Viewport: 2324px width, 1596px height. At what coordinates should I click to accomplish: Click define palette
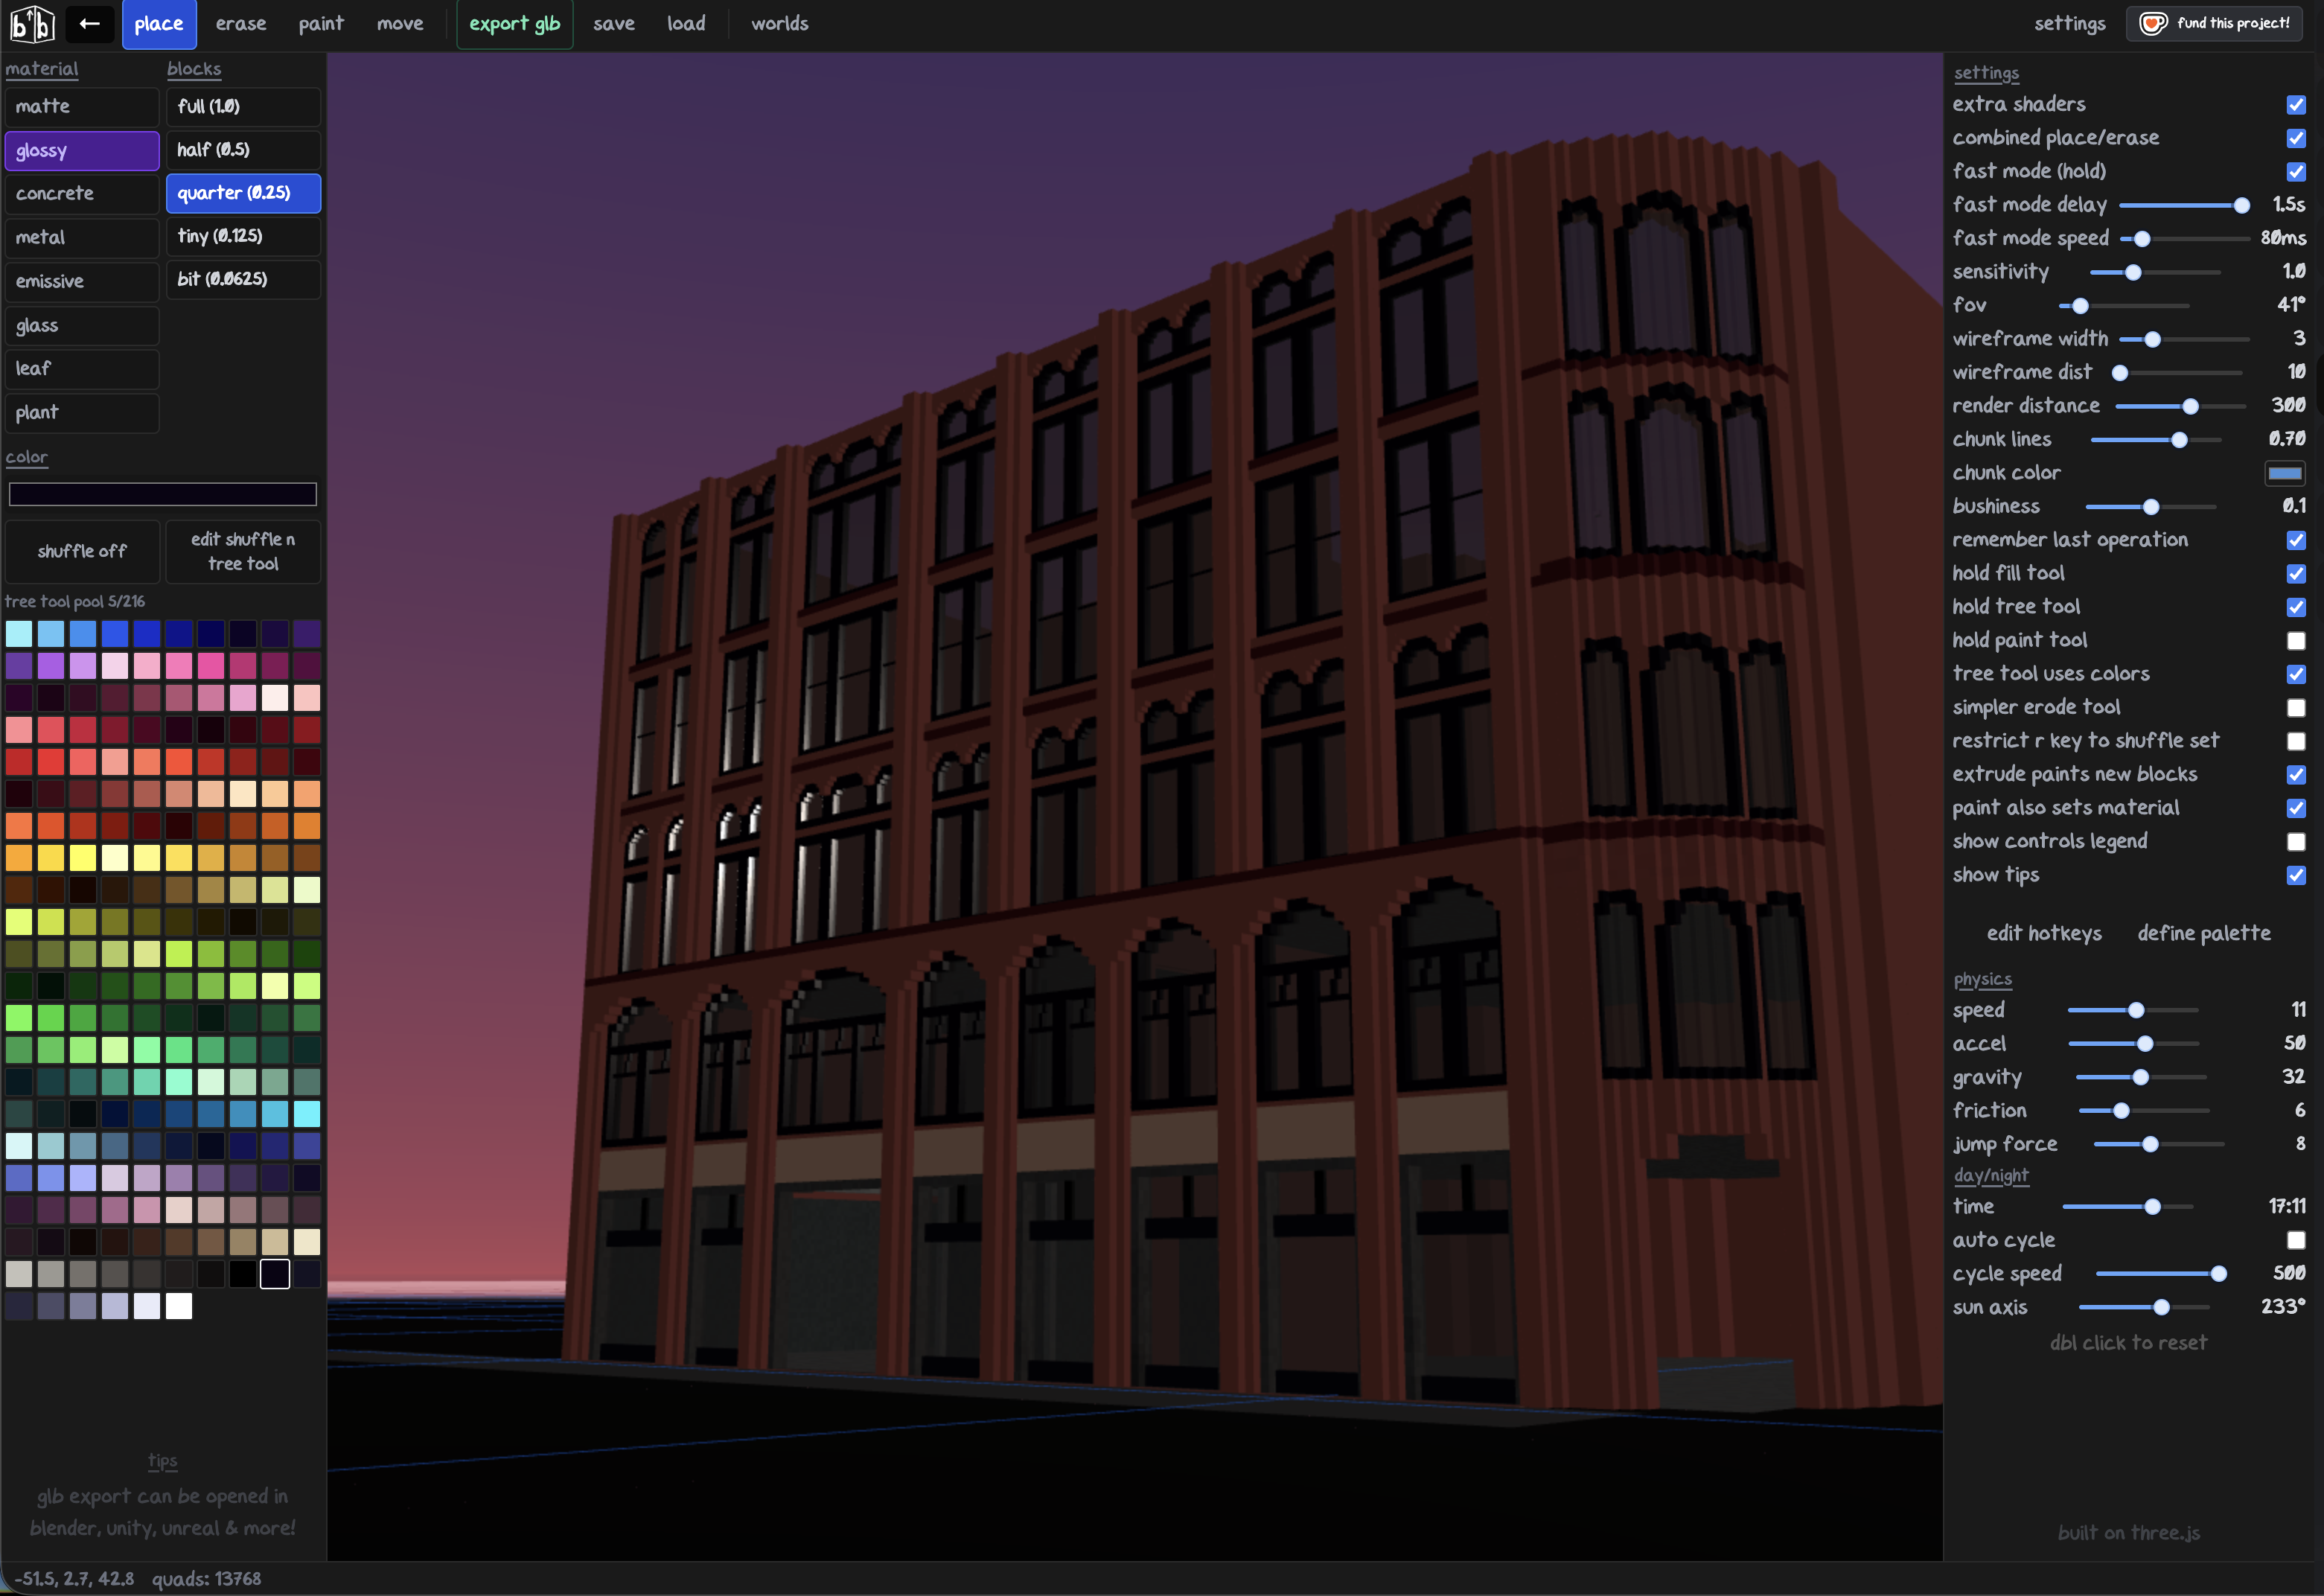[2203, 933]
